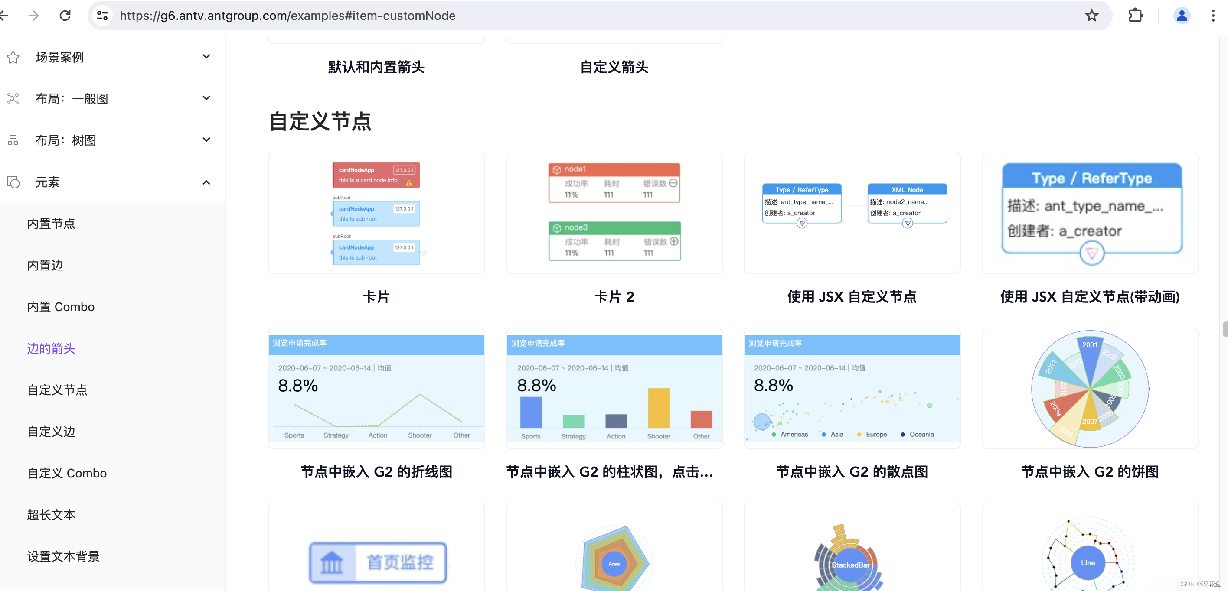The image size is (1228, 591).
Task: Click the tree diagram icon beside 布局：树图
Action: [x=13, y=140]
